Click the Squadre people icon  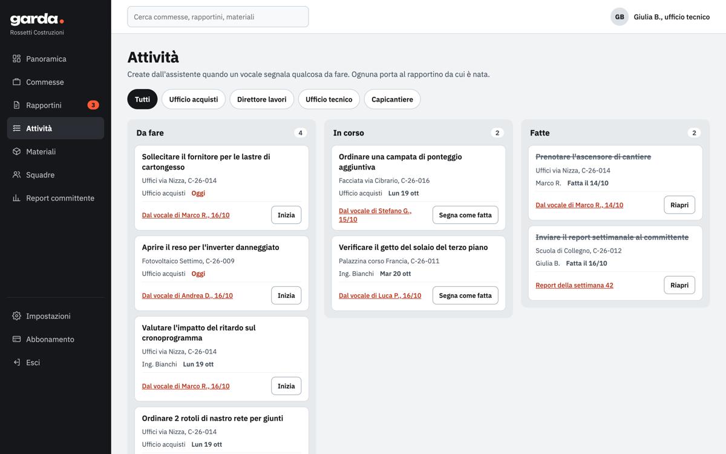click(16, 175)
